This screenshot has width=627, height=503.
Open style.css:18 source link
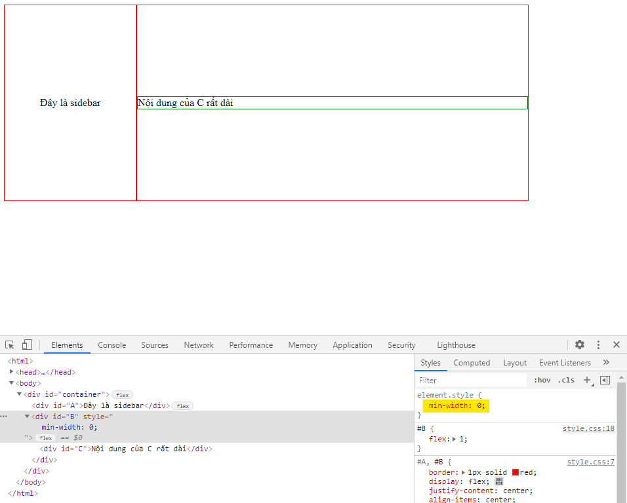click(588, 428)
